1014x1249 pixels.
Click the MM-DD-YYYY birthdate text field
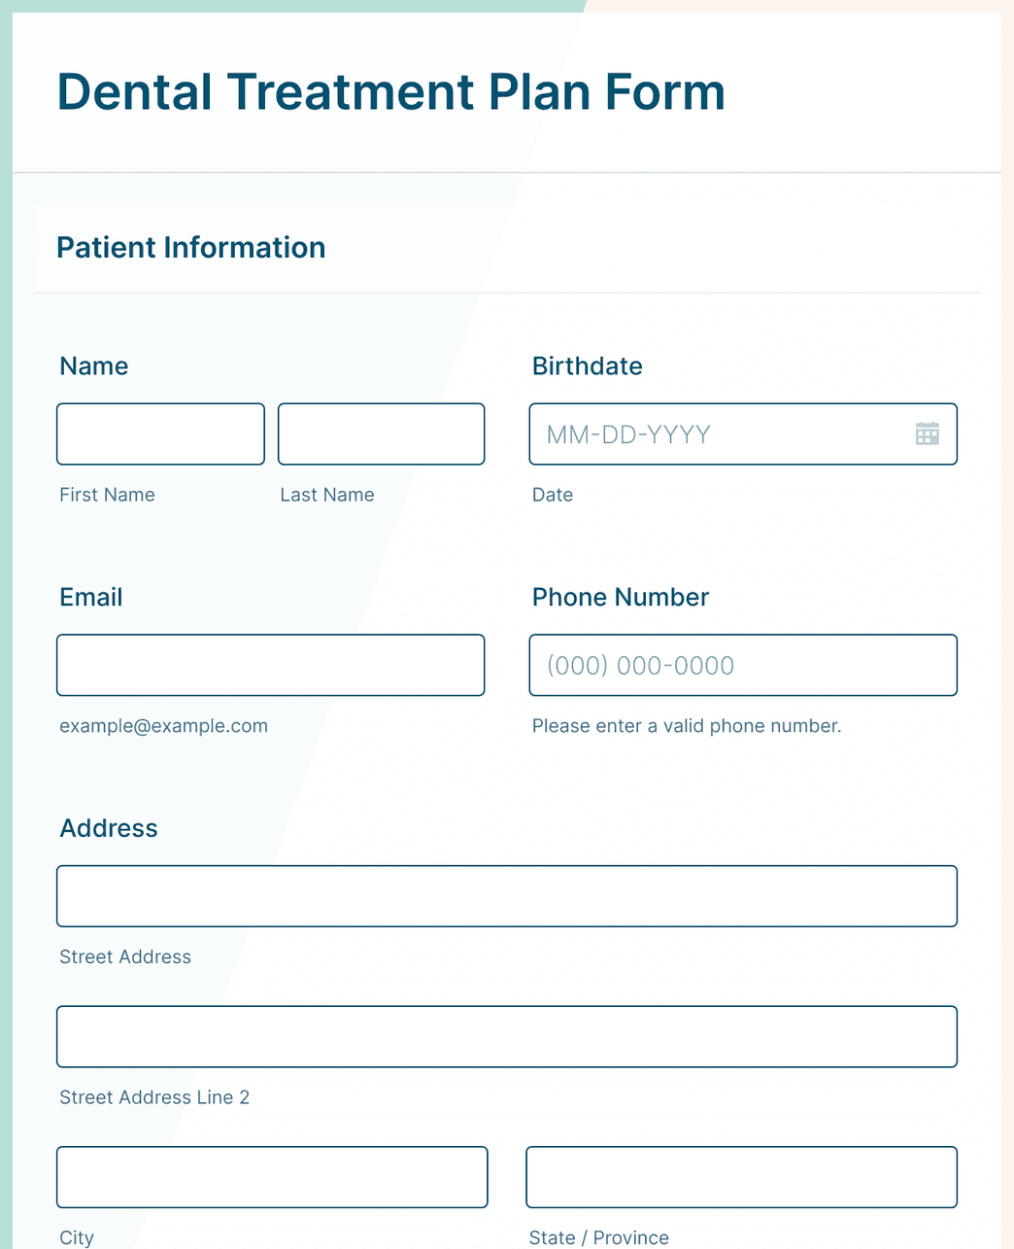719,434
